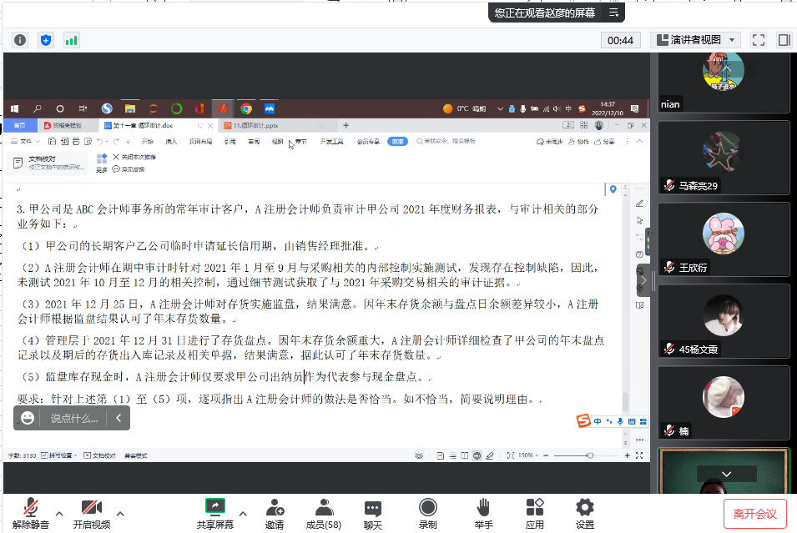The image size is (797, 533).
Task: Open the 演讲者视图 view dropdown
Action: pos(695,40)
